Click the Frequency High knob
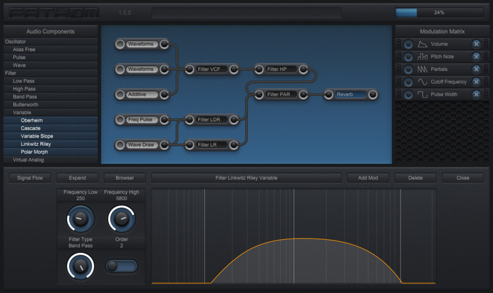 coord(121,219)
